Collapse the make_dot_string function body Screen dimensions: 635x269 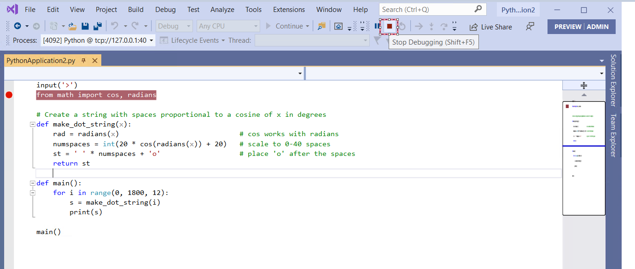(32, 124)
